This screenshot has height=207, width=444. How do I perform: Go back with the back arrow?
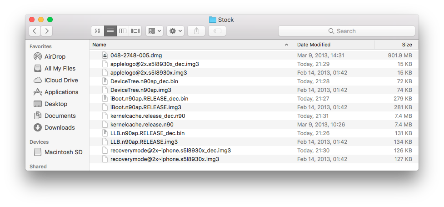coord(35,31)
